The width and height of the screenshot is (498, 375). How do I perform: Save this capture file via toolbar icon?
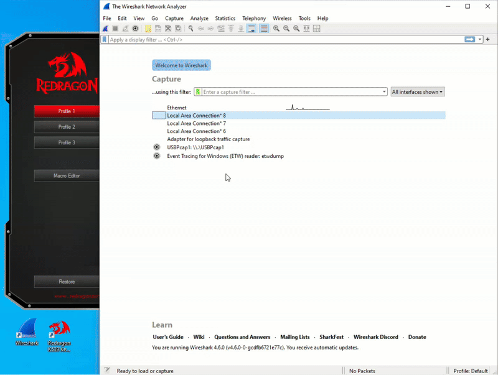pos(158,29)
